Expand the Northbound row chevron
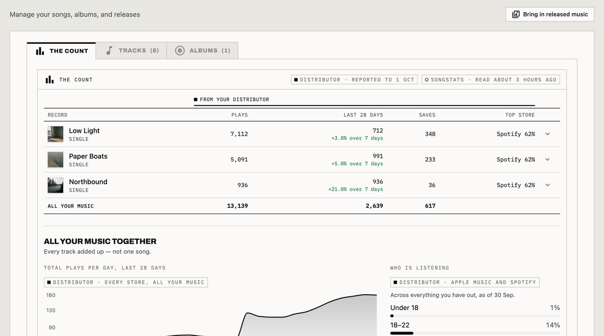The image size is (604, 336). pyautogui.click(x=547, y=185)
